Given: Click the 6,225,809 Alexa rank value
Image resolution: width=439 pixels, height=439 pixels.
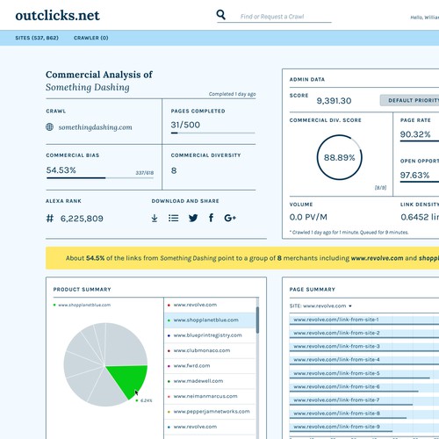Looking at the screenshot, I should 82,219.
